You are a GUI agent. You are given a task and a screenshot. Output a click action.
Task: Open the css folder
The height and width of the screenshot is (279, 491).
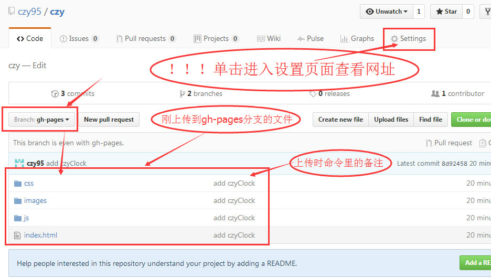pos(29,184)
